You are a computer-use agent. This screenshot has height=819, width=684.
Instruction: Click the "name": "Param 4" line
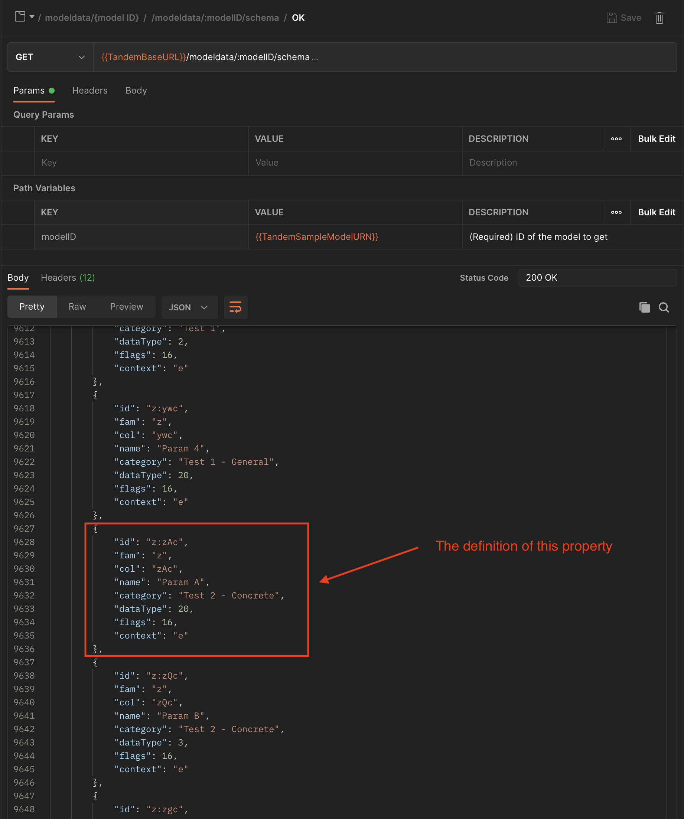point(162,448)
